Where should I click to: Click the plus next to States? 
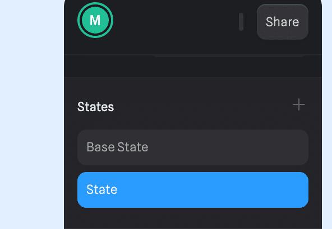coord(299,104)
